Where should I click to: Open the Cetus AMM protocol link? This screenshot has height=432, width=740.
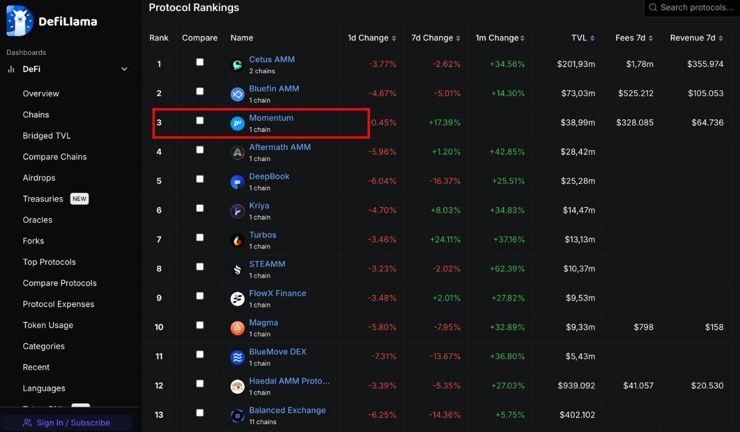[x=272, y=60]
